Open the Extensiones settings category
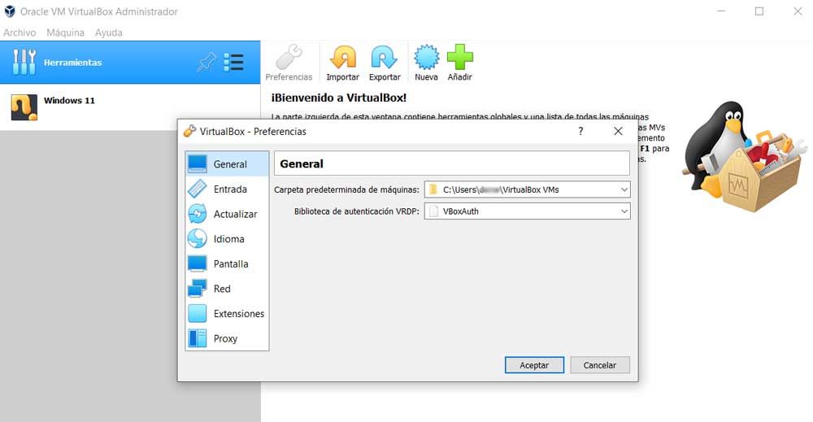The width and height of the screenshot is (813, 422). point(227,314)
